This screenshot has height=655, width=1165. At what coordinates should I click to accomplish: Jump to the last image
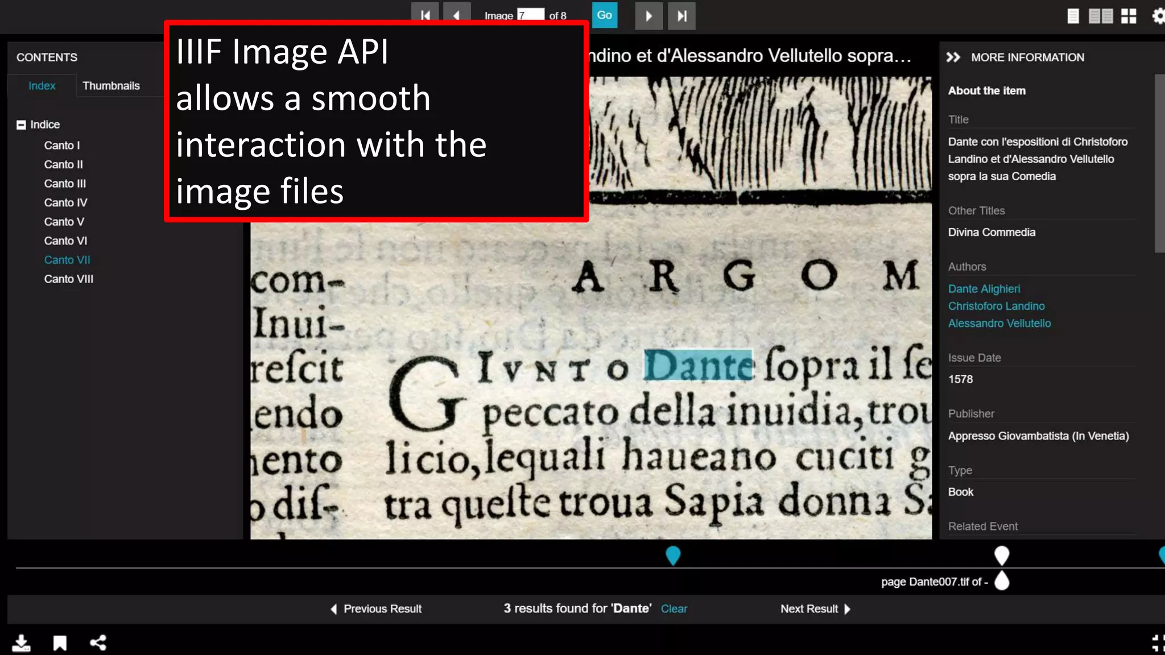click(x=681, y=16)
